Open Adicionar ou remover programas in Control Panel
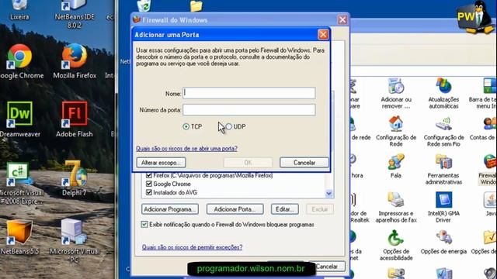Viewport: 497px width, 279px height. 396,86
